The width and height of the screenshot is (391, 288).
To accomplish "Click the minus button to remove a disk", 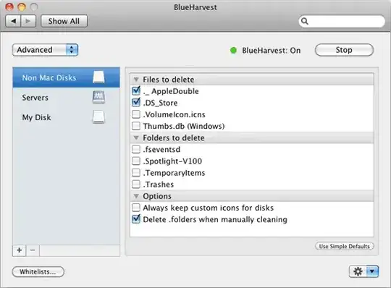I will pyautogui.click(x=33, y=250).
